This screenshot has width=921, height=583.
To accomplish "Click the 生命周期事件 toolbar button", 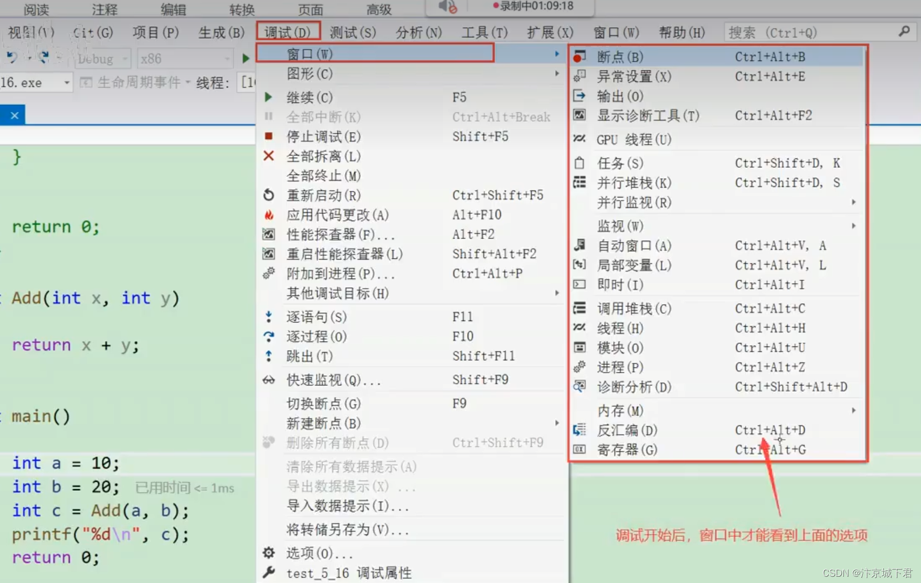I will (x=134, y=82).
